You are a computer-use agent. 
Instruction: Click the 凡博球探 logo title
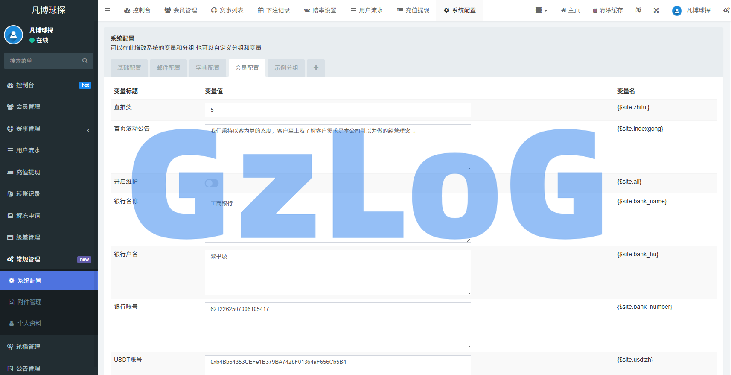(49, 10)
